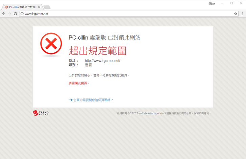Click the PC-cillin 雲端版 已封鎖此網站 title
The image size is (246, 159).
[x=104, y=38]
